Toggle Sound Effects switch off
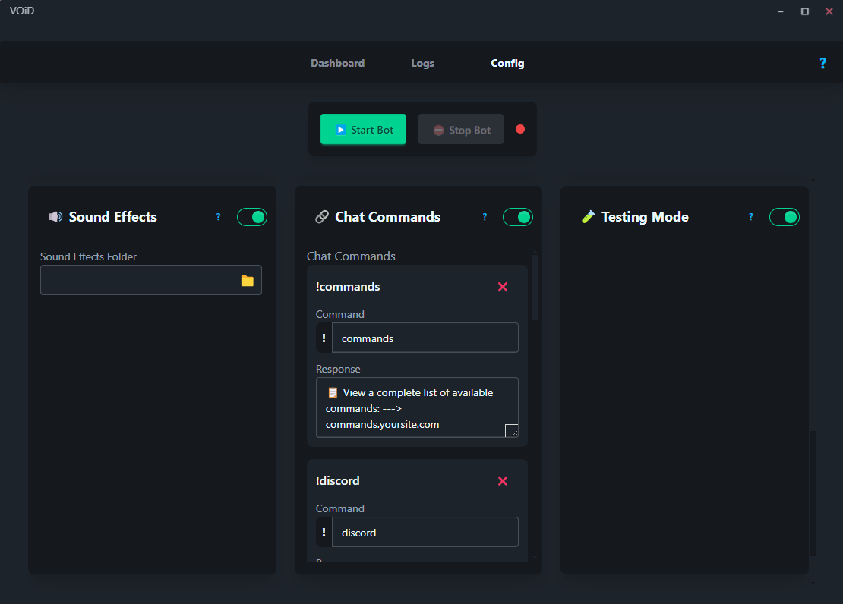The image size is (843, 604). tap(252, 217)
